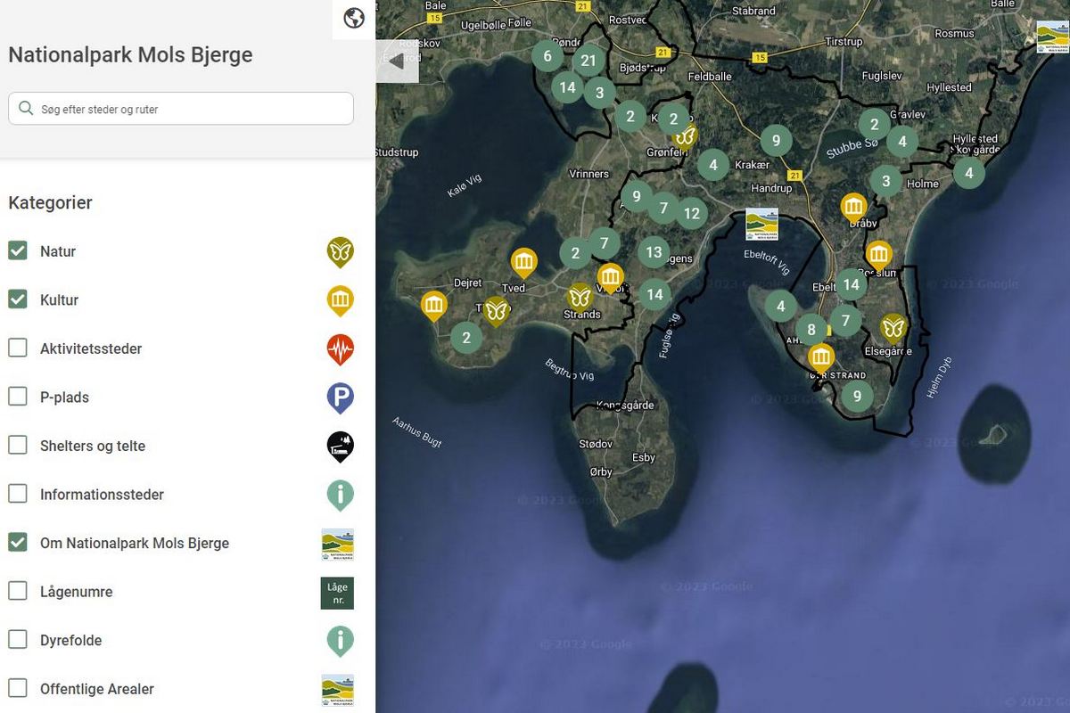Select the culture pin at Boeslum

(879, 257)
